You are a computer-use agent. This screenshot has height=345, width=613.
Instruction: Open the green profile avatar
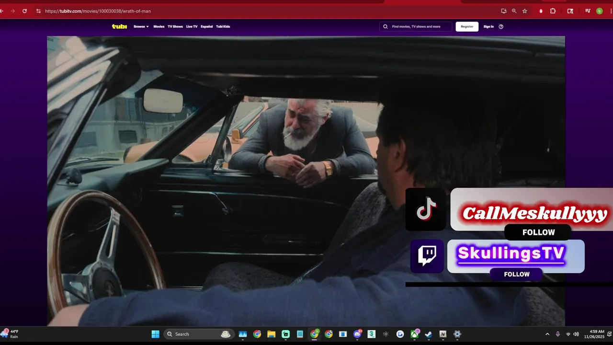(x=599, y=11)
